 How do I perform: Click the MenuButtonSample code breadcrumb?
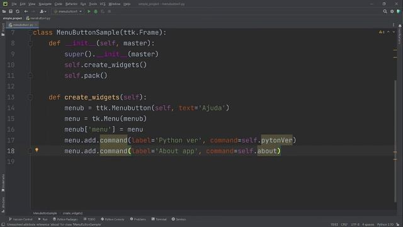click(45, 213)
